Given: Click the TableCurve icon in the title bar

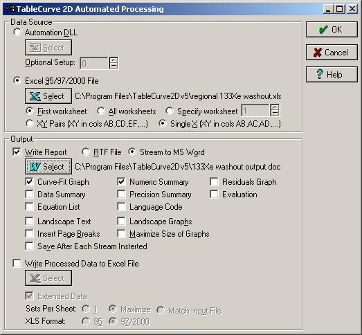Looking at the screenshot, I should (x=9, y=9).
